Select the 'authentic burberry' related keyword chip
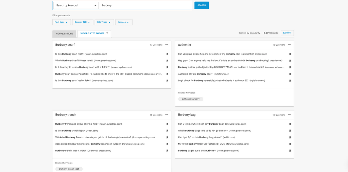This screenshot has height=172, width=348. click(x=191, y=99)
